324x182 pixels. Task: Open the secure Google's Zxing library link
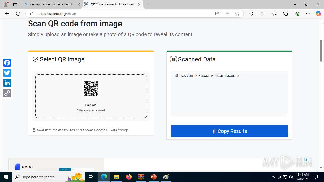coord(105,130)
